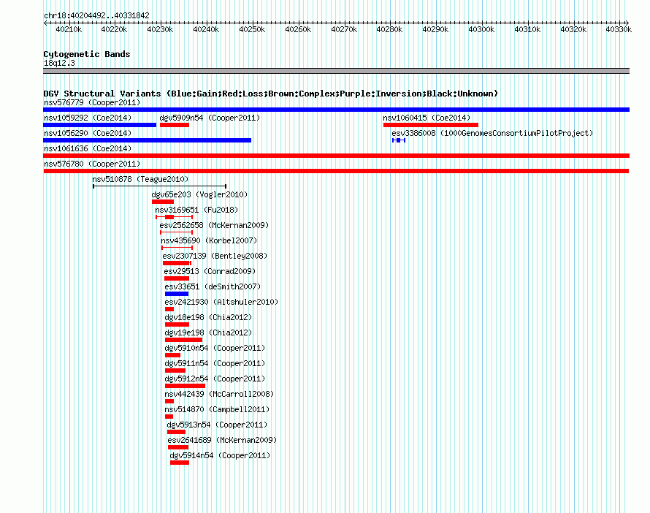Click the esv2641689 red loss bar

178,447
